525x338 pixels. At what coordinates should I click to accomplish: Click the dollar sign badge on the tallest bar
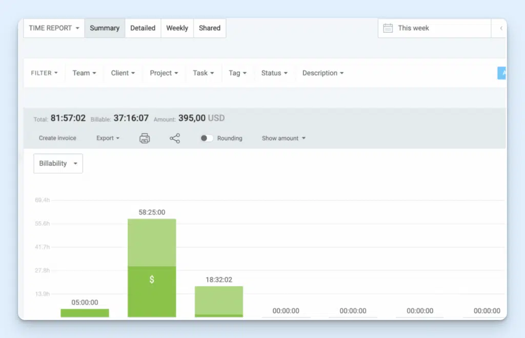[x=151, y=280]
